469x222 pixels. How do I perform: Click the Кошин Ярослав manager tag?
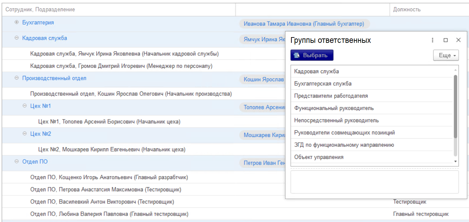262,80
